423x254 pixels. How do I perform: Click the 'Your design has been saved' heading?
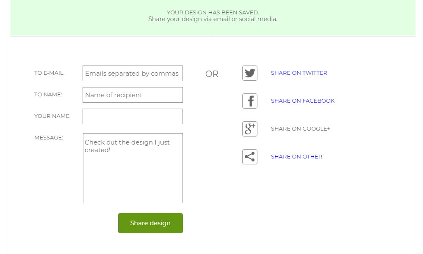(x=213, y=12)
